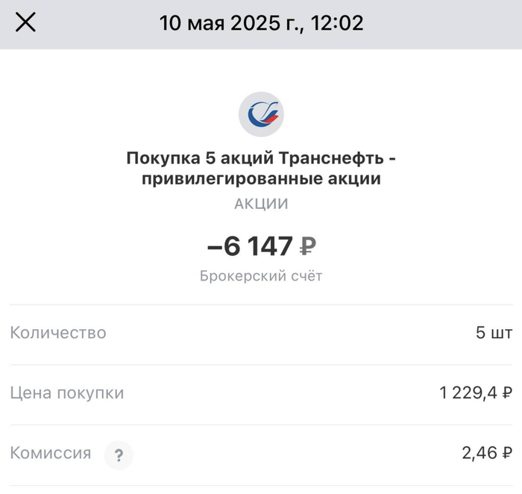Tap the time 12:02 in header
Image resolution: width=522 pixels, height=494 pixels.
tap(336, 23)
